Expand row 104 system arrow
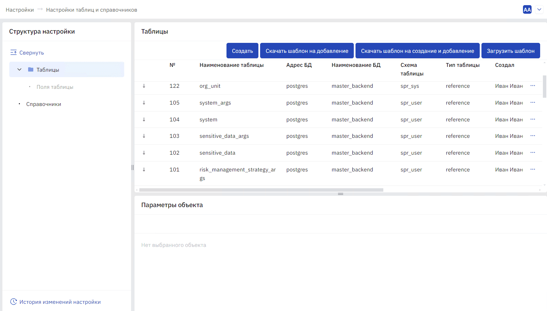 click(x=144, y=120)
